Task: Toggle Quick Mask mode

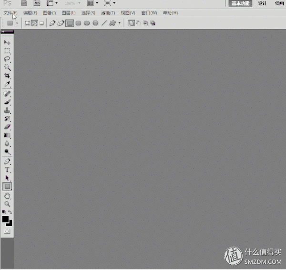Action: [7, 231]
